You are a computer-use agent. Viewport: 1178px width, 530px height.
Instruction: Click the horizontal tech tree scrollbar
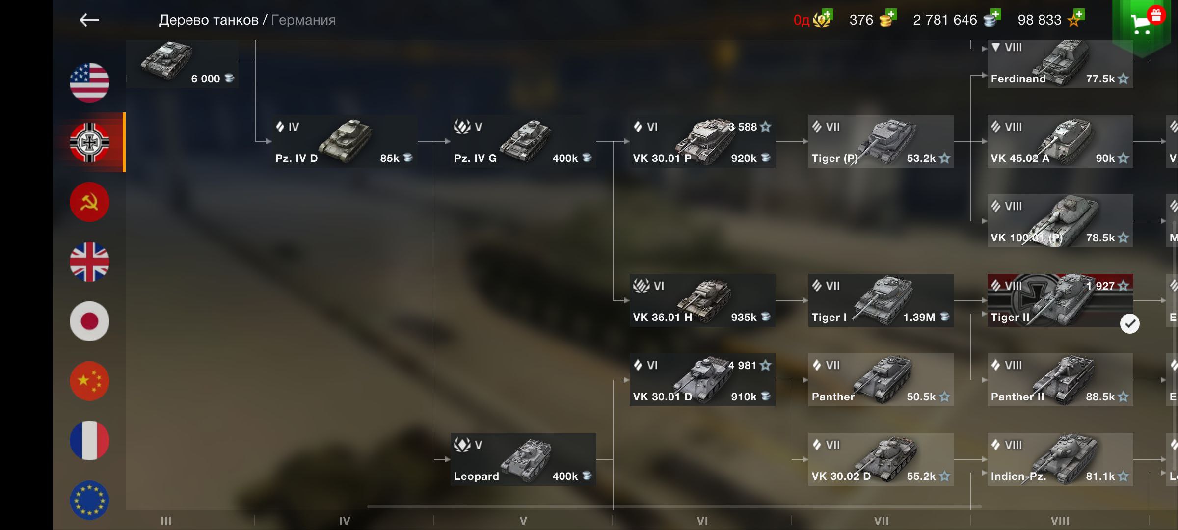pyautogui.click(x=674, y=507)
